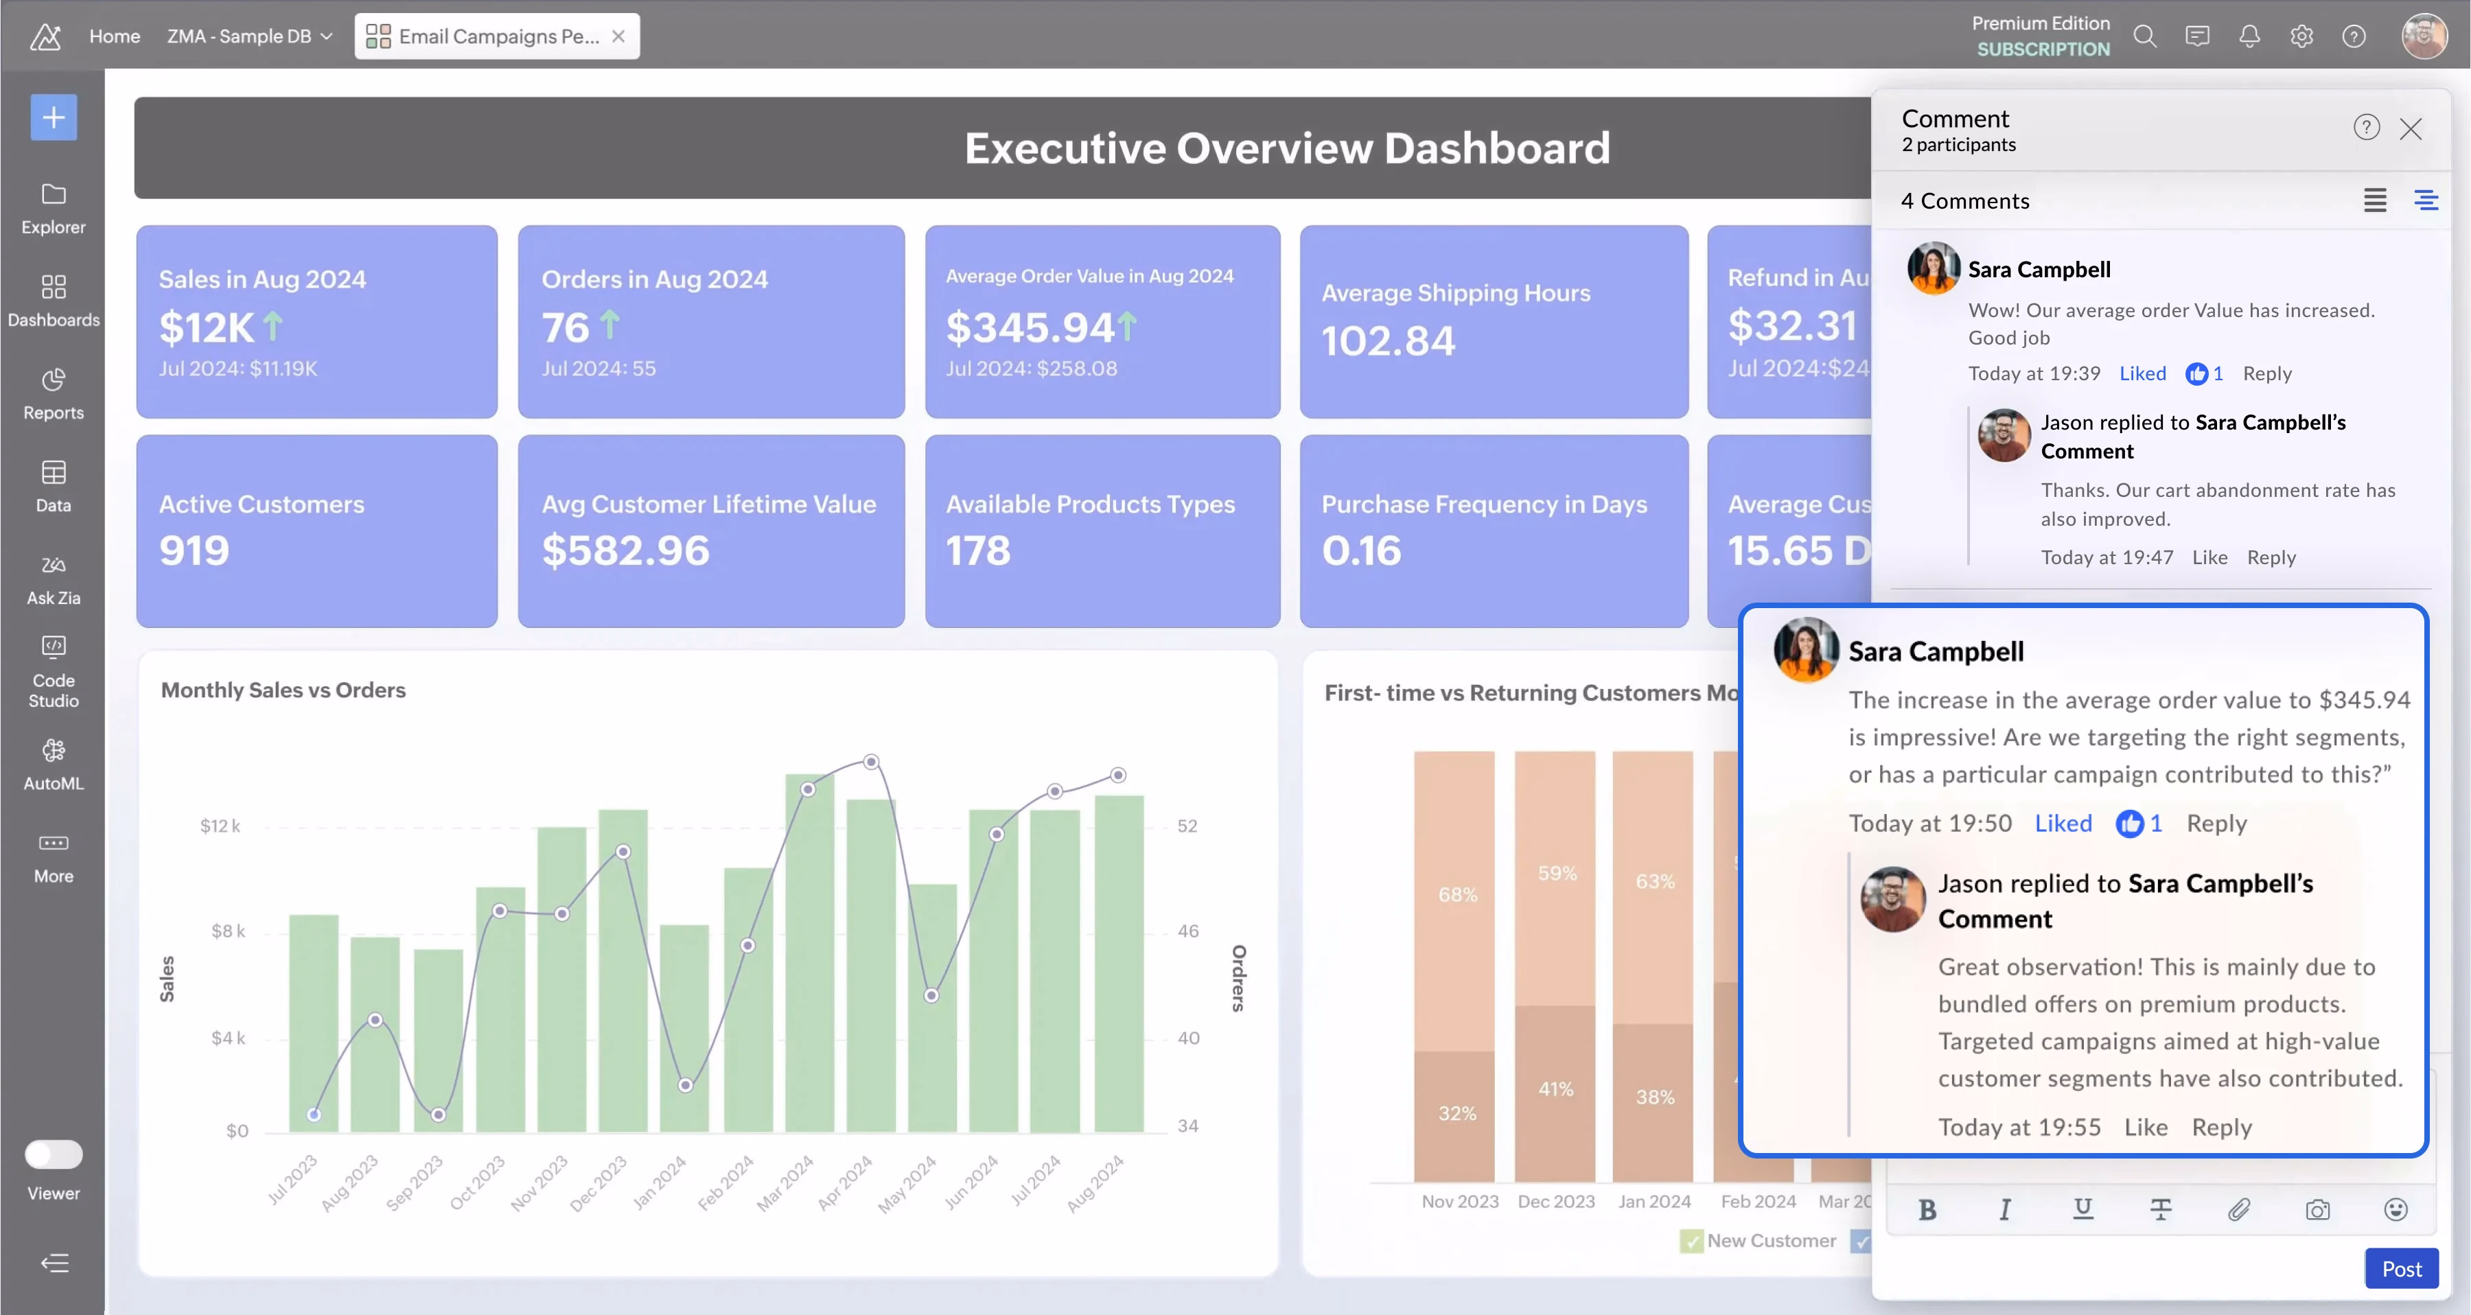Expand the More menu in the sidebar

point(53,857)
